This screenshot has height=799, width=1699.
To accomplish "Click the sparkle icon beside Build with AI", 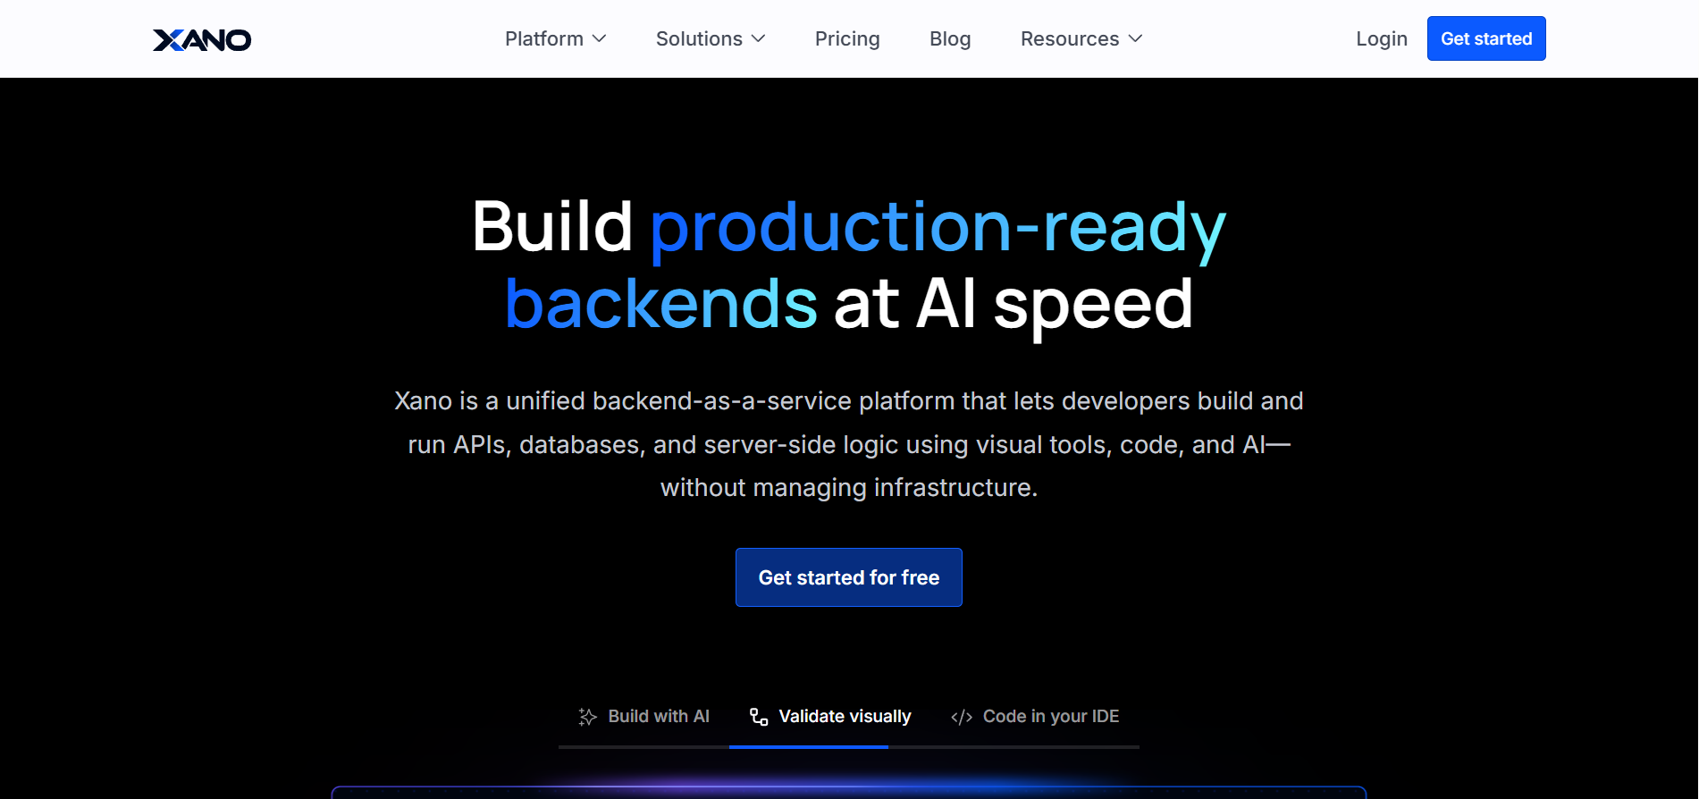I will (587, 717).
